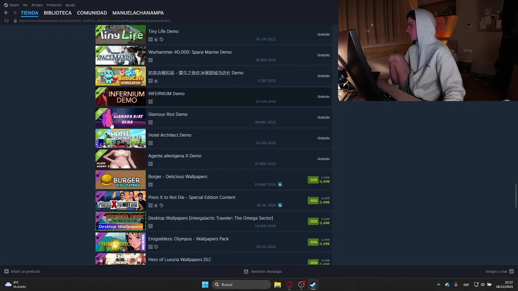
Task: Select Press X to Not Die - Special Edition Content
Action: click(x=191, y=197)
